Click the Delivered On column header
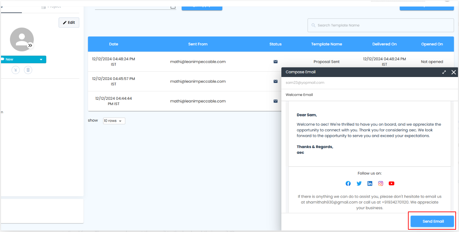 384,44
